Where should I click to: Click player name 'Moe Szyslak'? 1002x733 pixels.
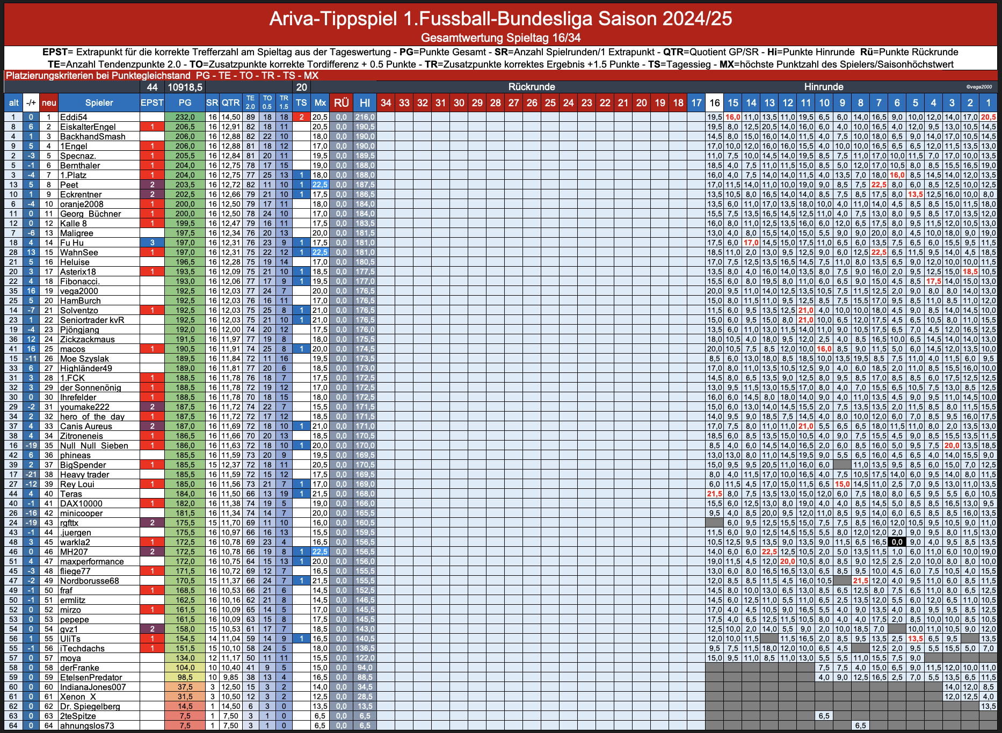click(x=84, y=358)
